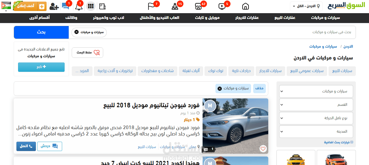Click the add user account icon
Image resolution: width=369 pixels, height=165 pixels.
54,6
